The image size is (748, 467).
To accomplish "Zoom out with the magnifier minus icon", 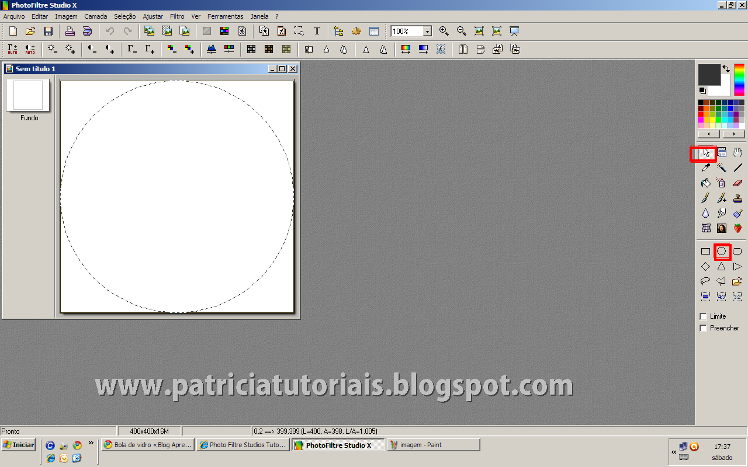I will 462,31.
